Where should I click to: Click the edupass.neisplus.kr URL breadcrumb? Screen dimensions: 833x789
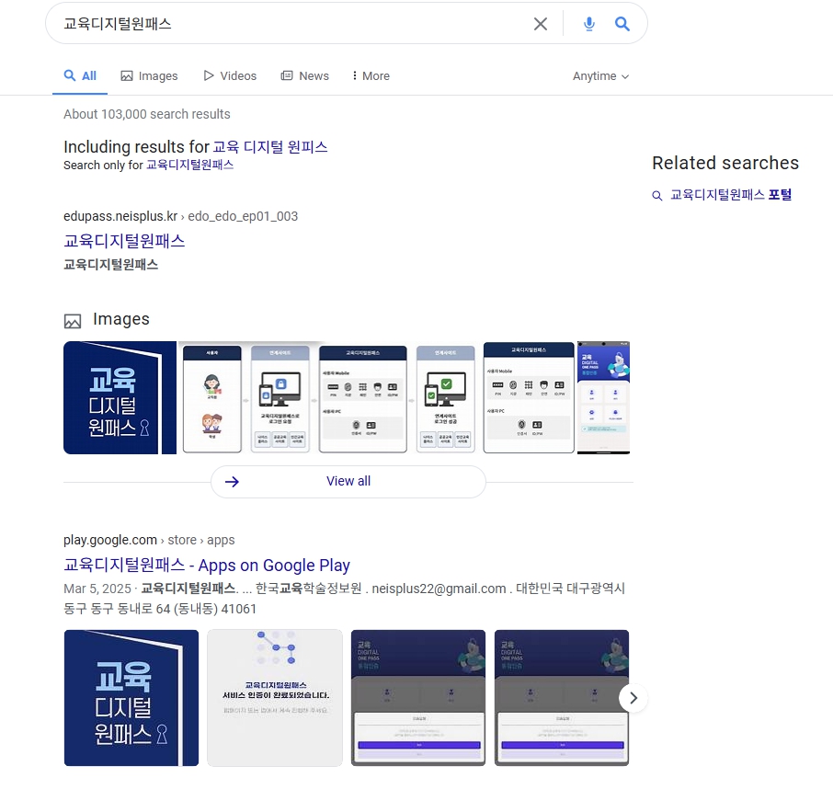point(180,216)
